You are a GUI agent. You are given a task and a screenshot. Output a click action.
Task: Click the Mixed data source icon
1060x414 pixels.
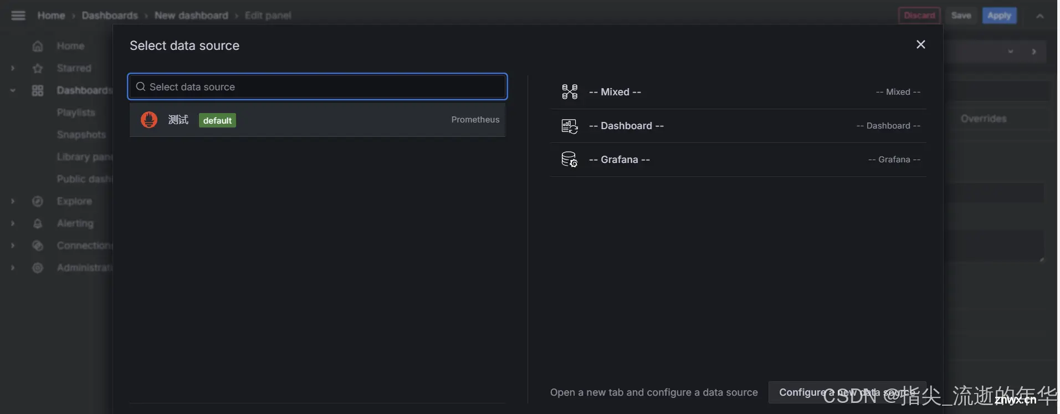click(570, 92)
